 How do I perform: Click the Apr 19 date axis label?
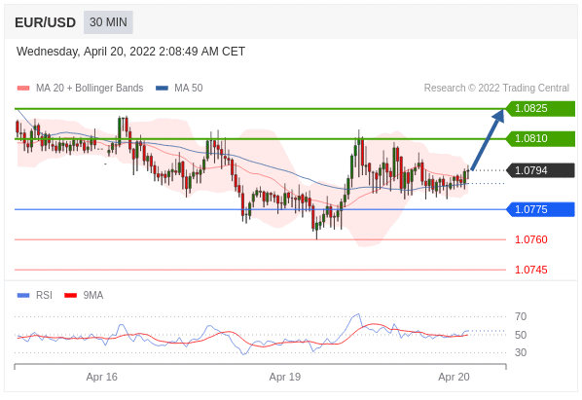285,377
